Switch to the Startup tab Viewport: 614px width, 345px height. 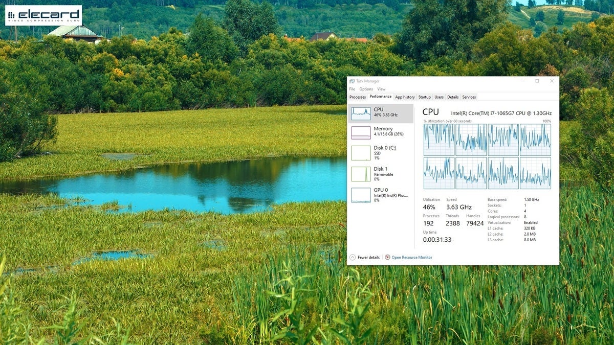[424, 97]
